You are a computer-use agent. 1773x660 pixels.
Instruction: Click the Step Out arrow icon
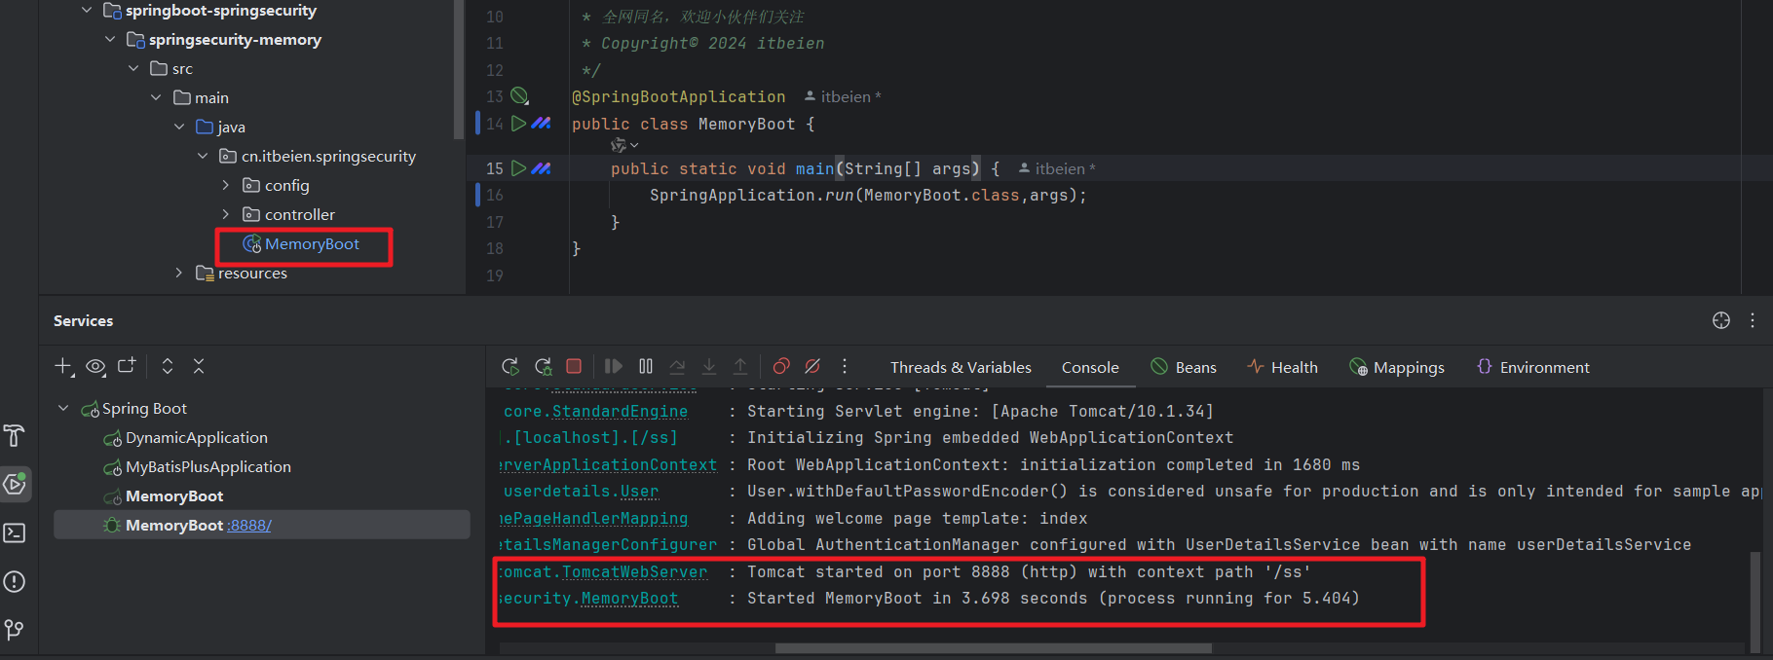[740, 366]
